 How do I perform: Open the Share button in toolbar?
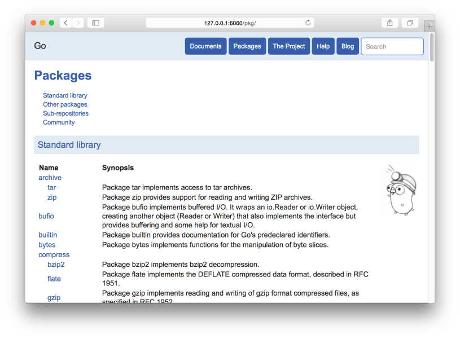point(389,23)
